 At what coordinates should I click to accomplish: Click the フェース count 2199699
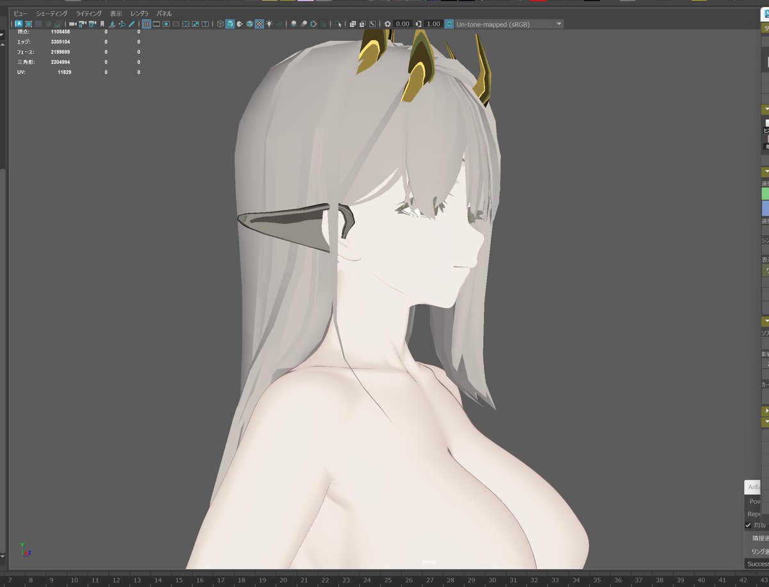point(61,52)
